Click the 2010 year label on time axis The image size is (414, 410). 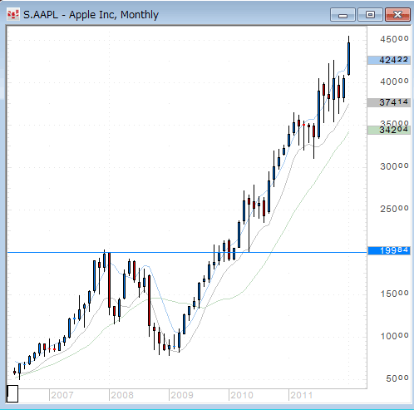(242, 395)
